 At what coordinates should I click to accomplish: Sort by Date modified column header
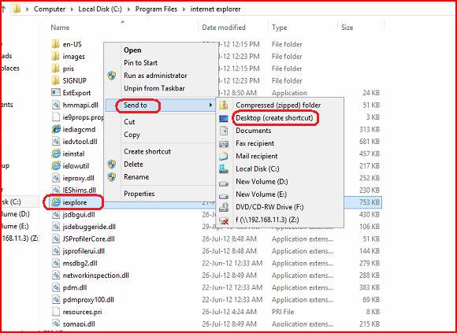coord(224,28)
